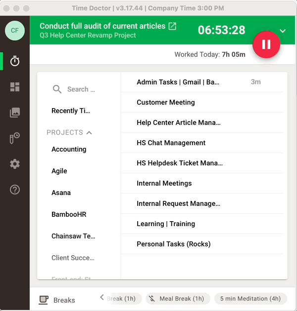
Task: Pause the running timer
Action: coord(266,44)
